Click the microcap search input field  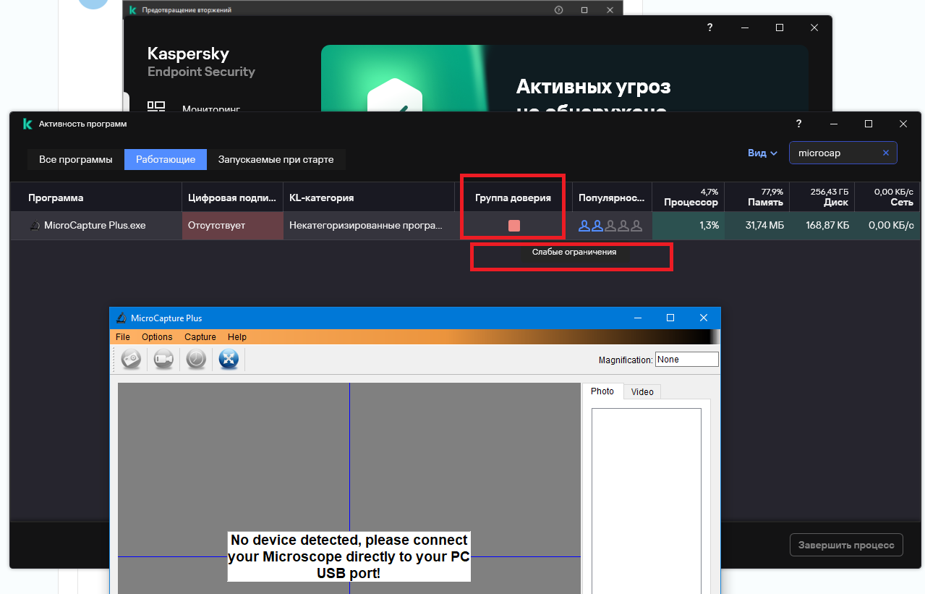click(835, 153)
